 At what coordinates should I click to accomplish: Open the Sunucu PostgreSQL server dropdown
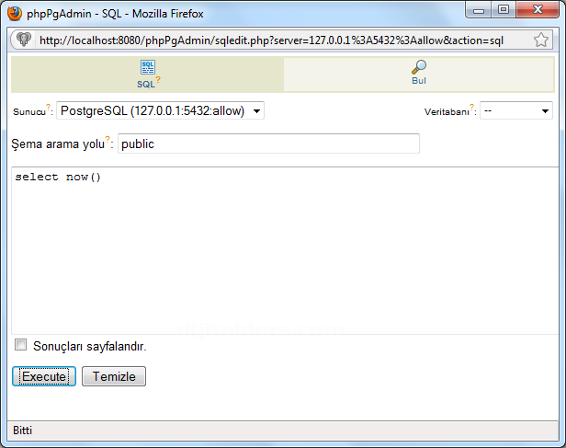tap(160, 110)
